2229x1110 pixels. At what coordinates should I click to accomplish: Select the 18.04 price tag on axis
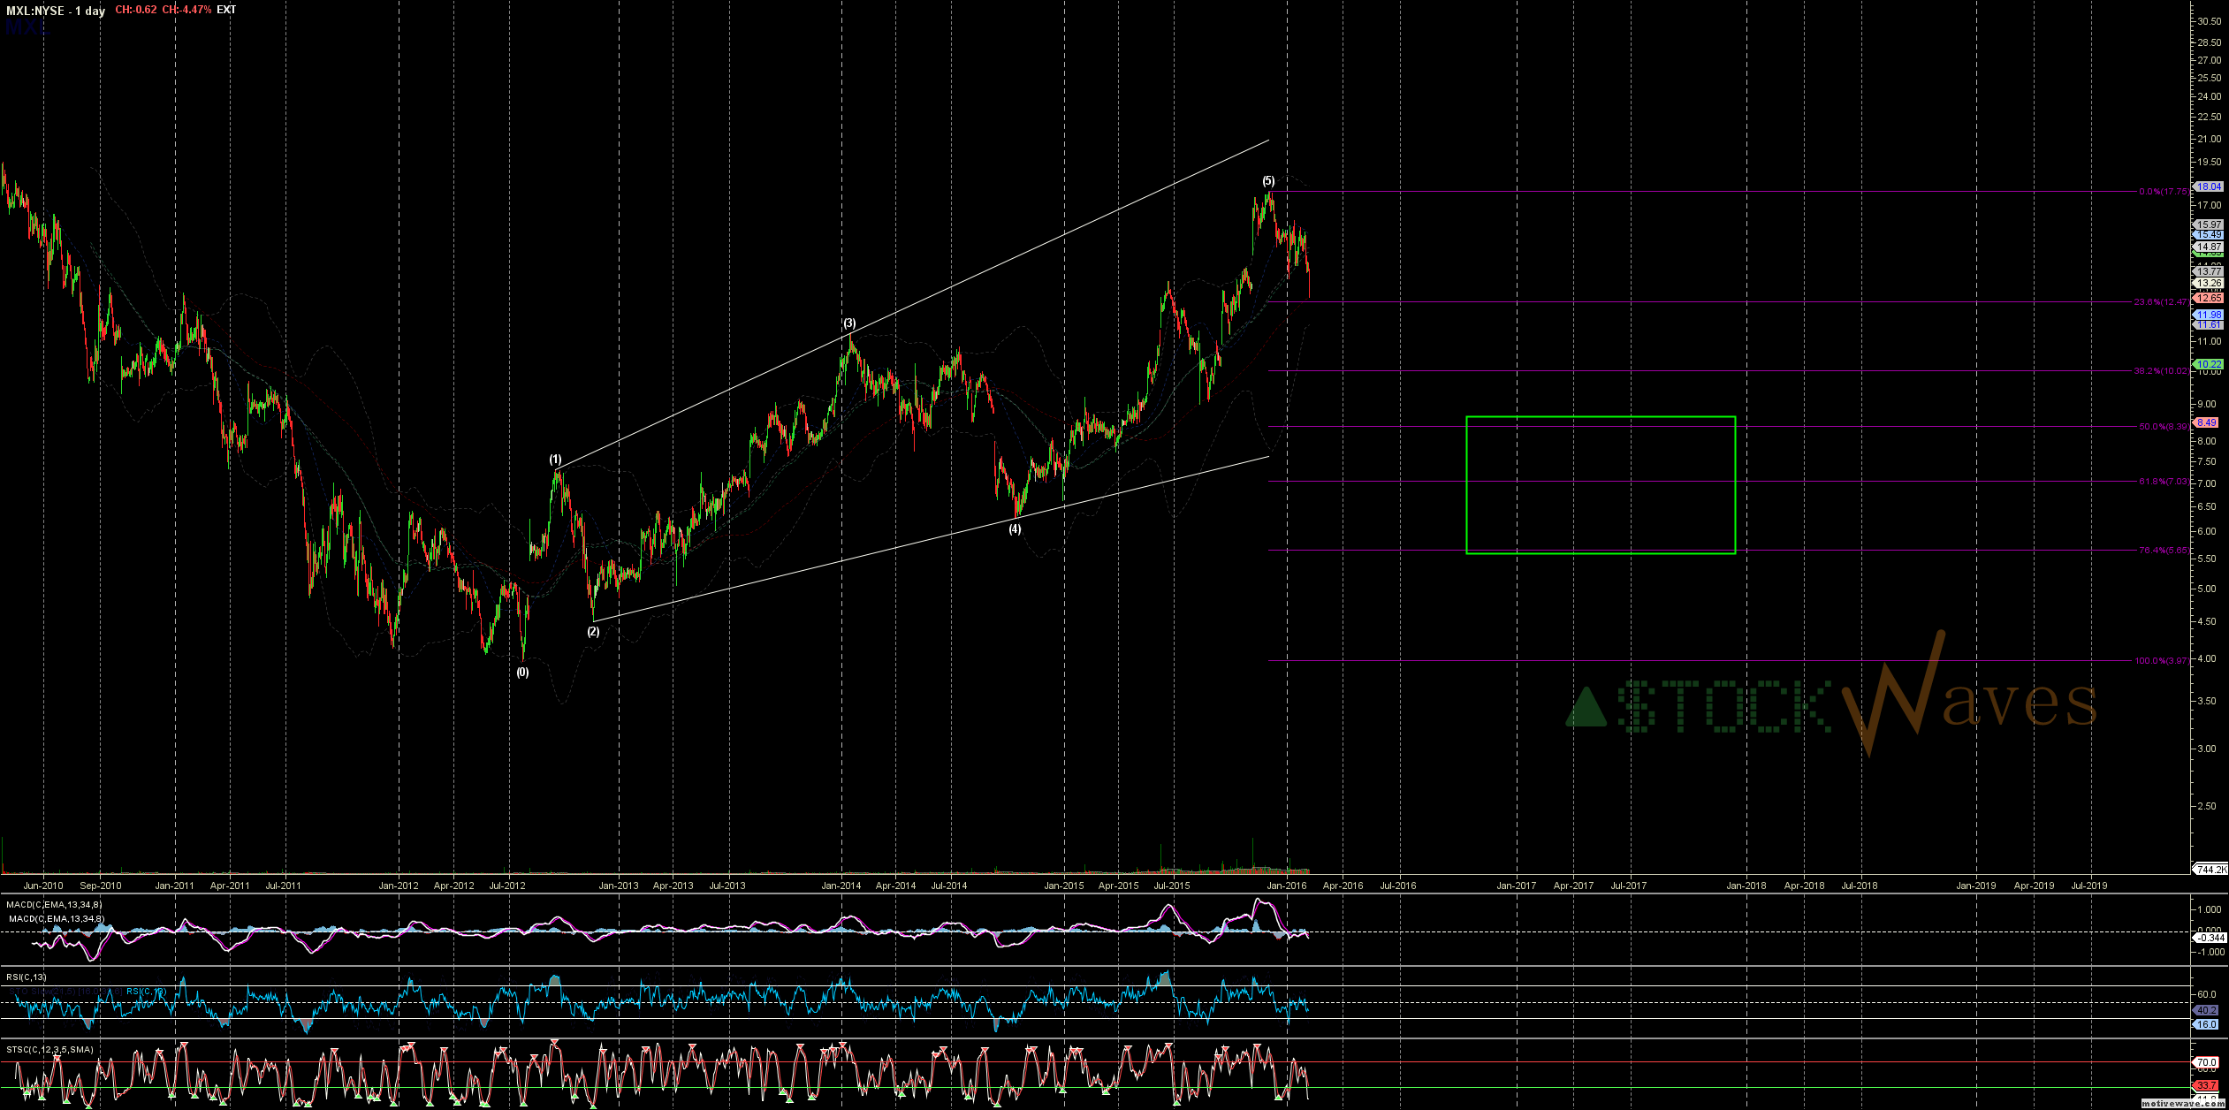click(2209, 186)
